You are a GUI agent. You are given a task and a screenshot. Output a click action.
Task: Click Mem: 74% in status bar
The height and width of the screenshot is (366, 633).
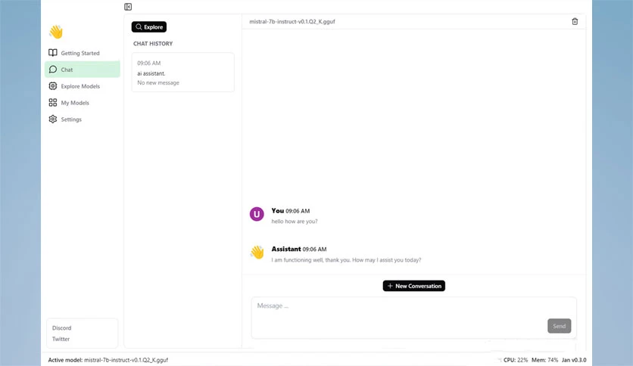(544, 360)
